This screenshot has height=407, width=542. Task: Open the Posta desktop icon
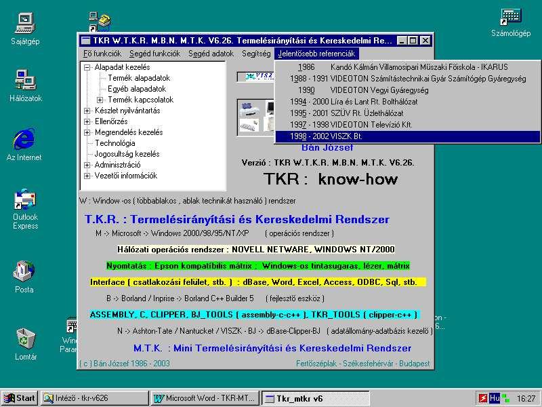point(24,277)
